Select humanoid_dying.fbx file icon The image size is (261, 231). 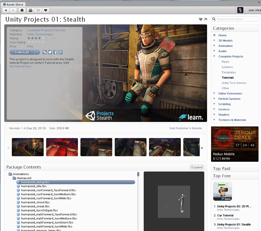pyautogui.click(x=18, y=182)
